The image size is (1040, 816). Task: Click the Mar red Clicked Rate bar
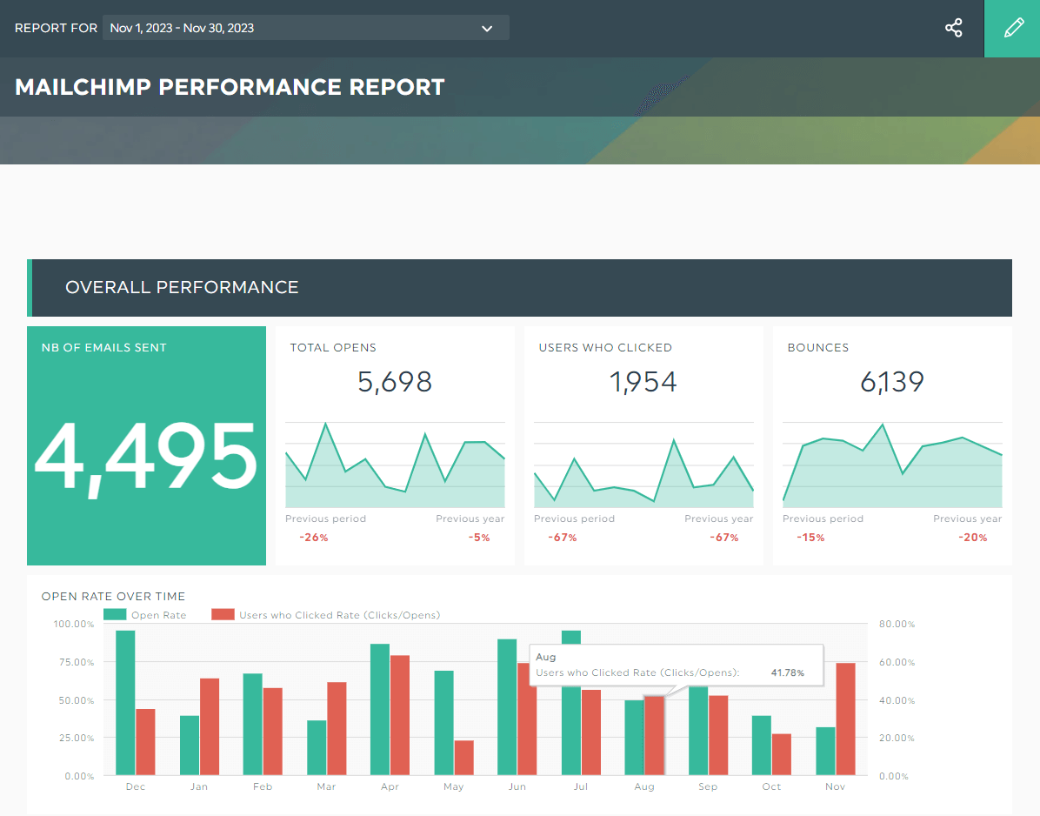[x=337, y=728]
